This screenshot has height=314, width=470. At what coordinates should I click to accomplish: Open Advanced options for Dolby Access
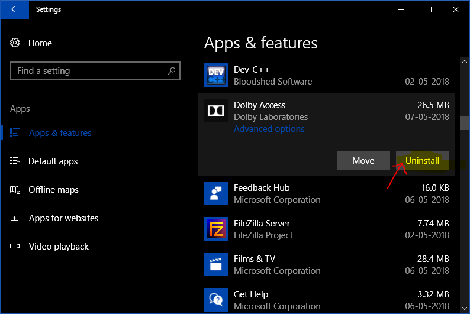[x=269, y=129]
